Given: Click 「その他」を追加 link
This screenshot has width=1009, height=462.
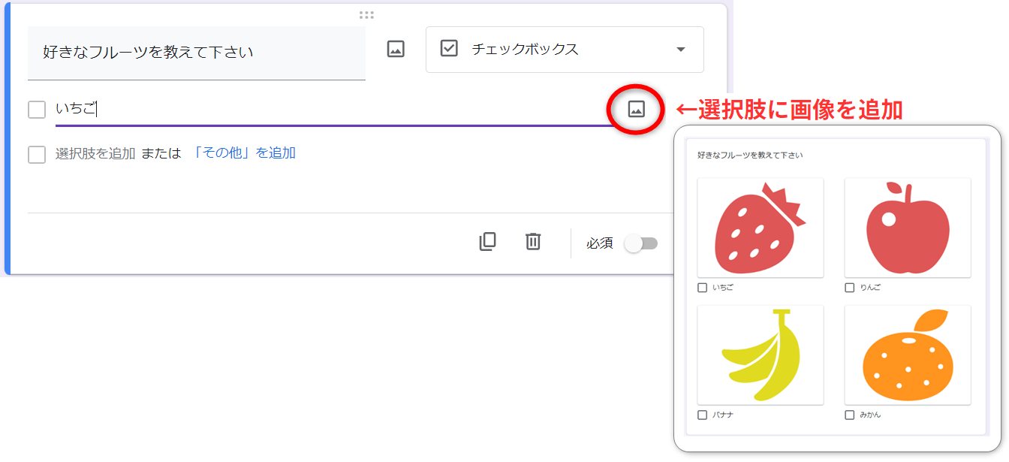Looking at the screenshot, I should 244,153.
